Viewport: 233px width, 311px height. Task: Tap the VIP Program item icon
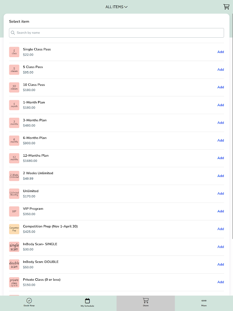[x=14, y=211]
